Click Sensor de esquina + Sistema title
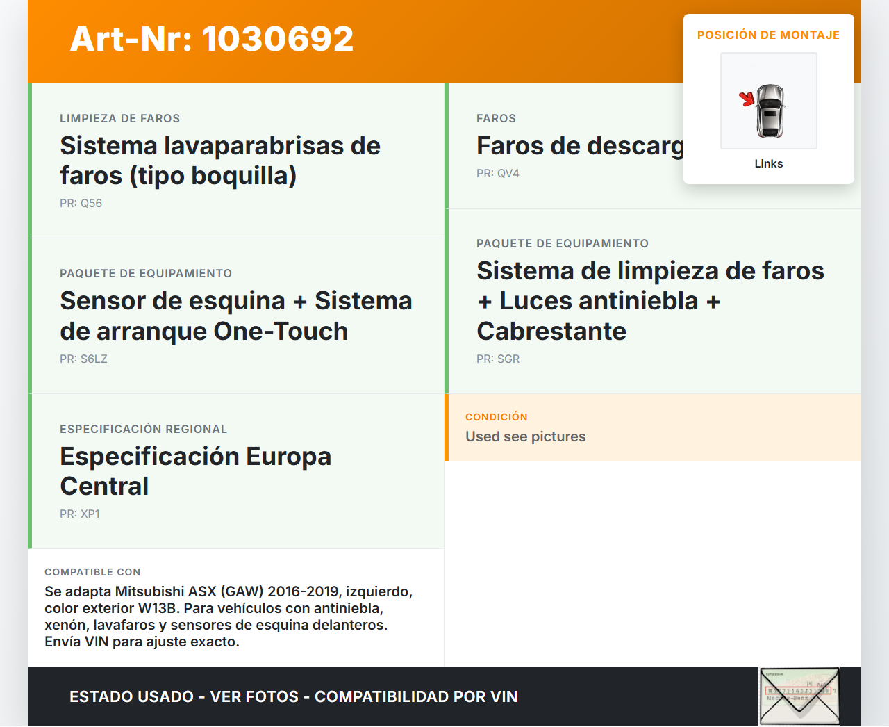The width and height of the screenshot is (889, 727). (x=236, y=316)
